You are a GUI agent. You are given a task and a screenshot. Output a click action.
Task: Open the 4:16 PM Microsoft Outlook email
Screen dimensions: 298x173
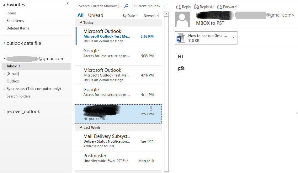119,75
